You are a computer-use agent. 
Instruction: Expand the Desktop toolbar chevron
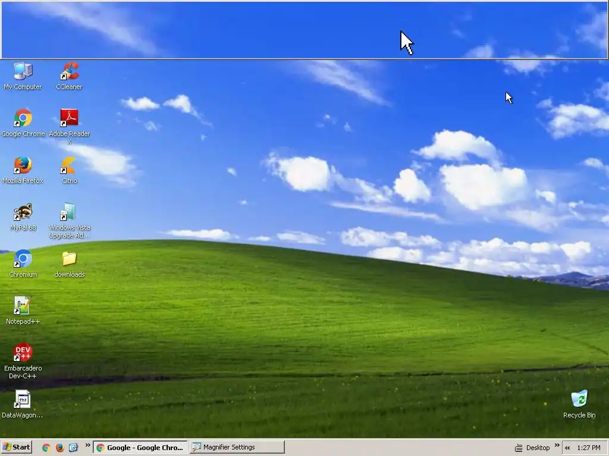[x=557, y=445]
